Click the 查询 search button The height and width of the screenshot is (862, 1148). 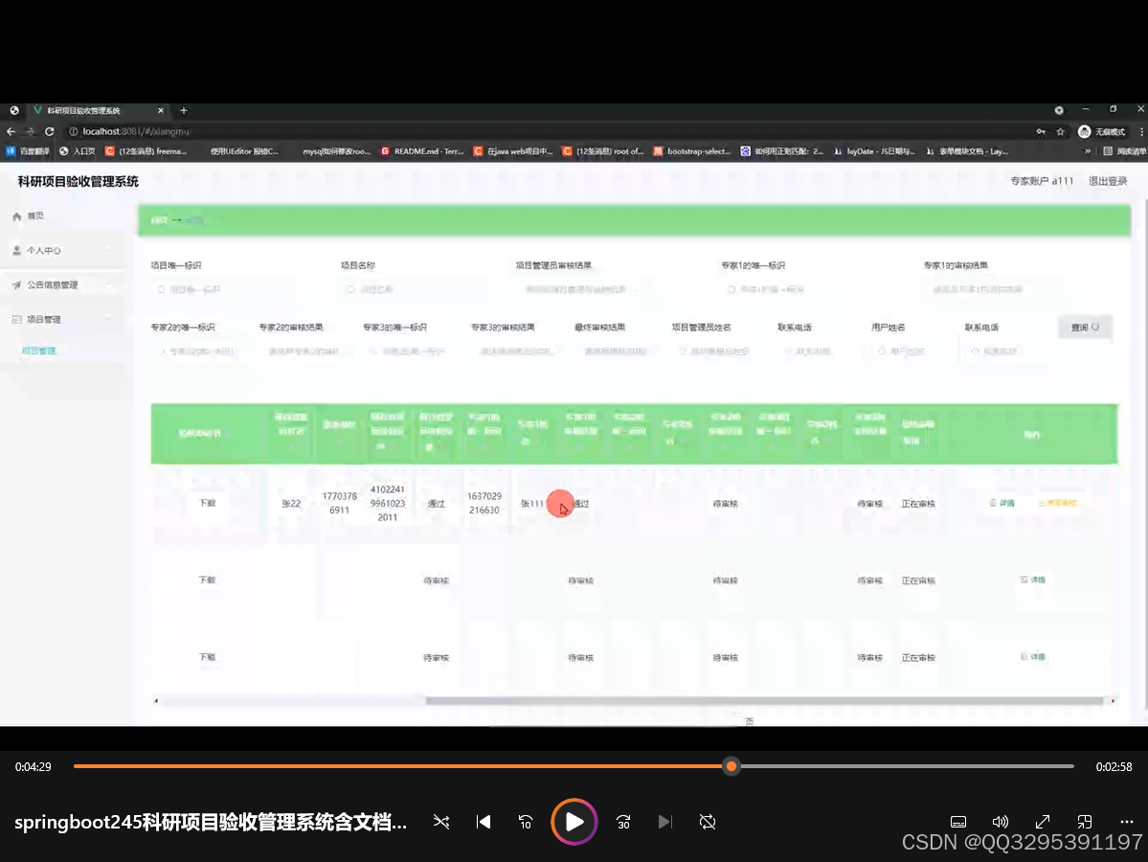(1085, 326)
